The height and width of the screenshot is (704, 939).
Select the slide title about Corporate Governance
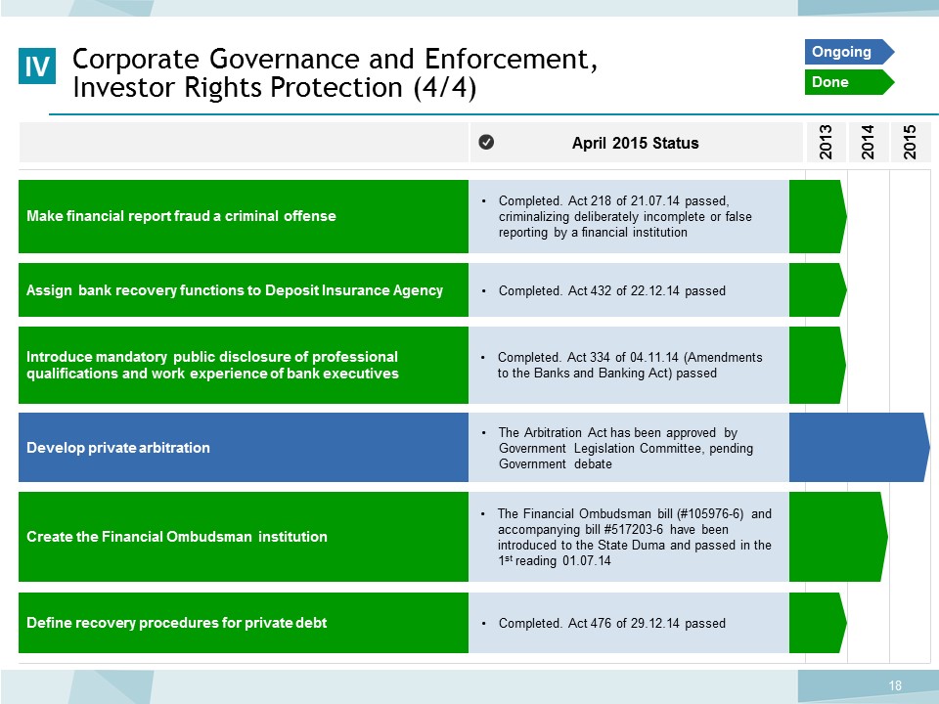point(335,73)
